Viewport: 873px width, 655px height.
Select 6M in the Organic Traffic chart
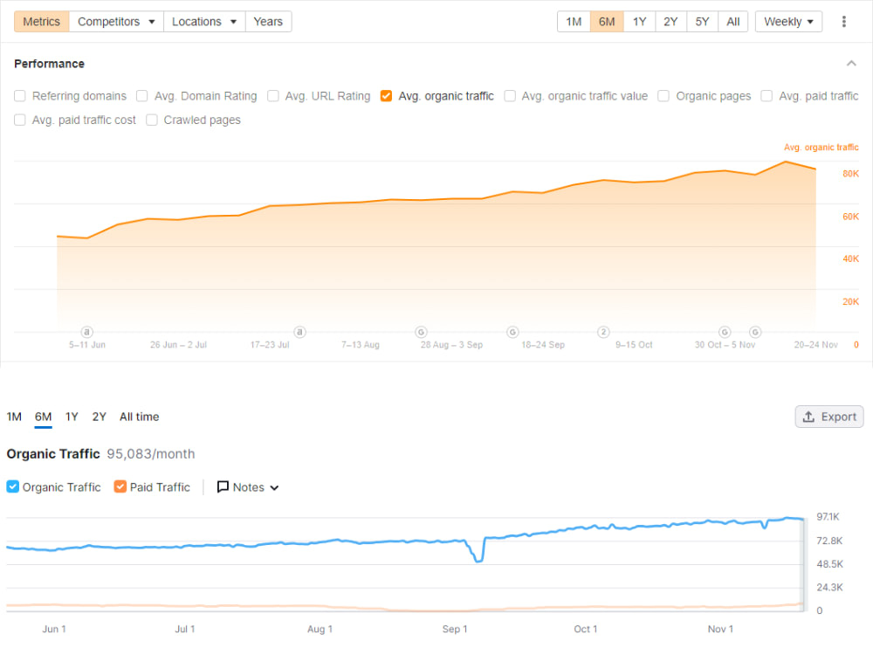coord(43,417)
